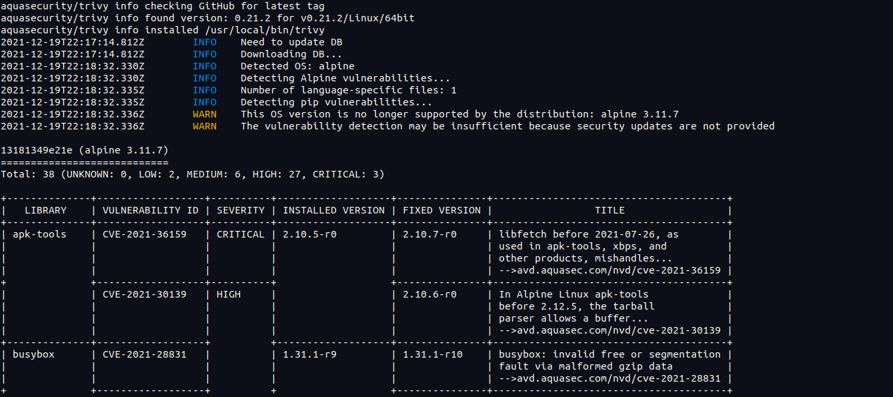893x397 pixels.
Task: Click the first orange WARN label
Action: pyautogui.click(x=205, y=114)
